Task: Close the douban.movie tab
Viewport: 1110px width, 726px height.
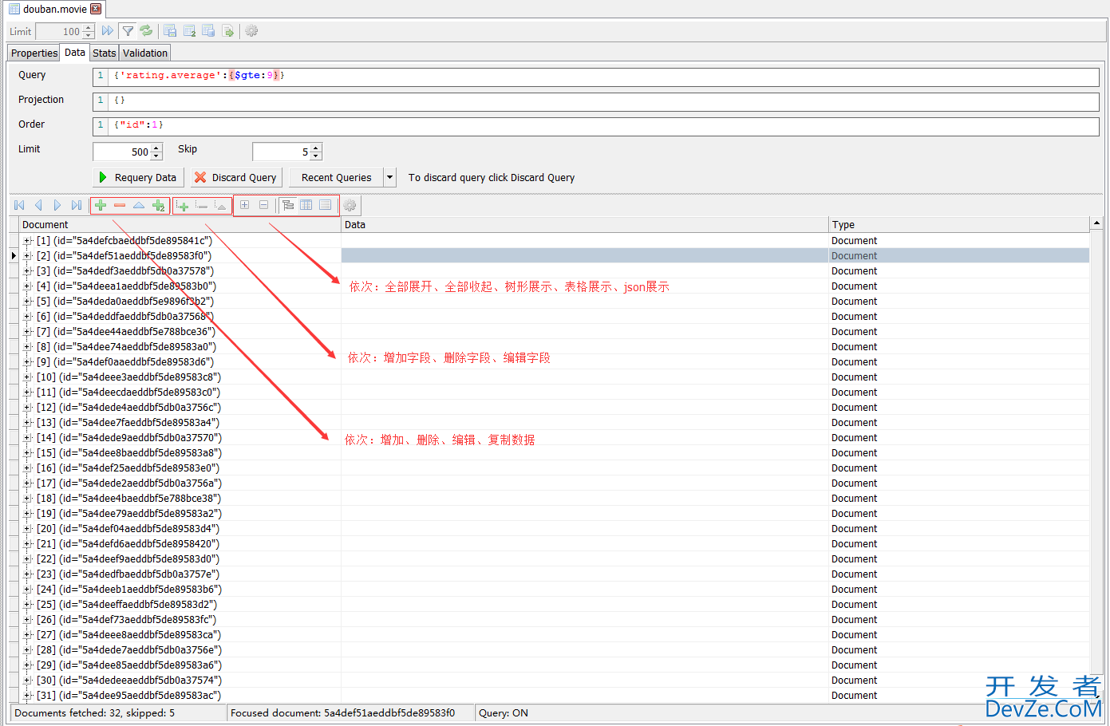Action: click(96, 9)
